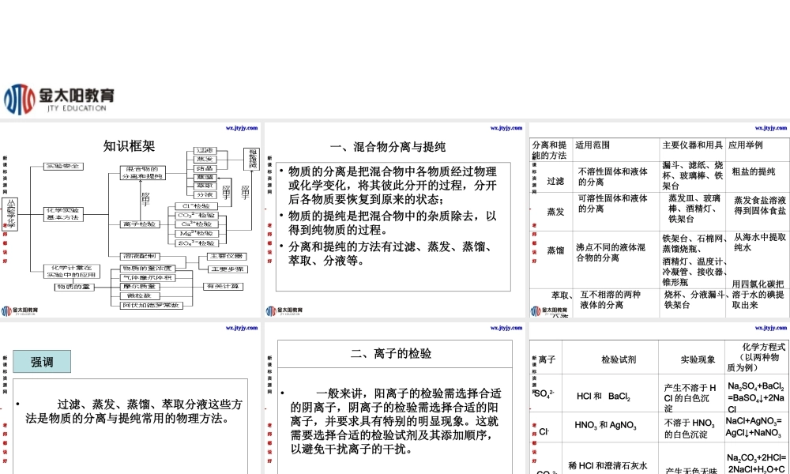Click the 金太阳教育 JTY Education logo at top

coord(59,99)
